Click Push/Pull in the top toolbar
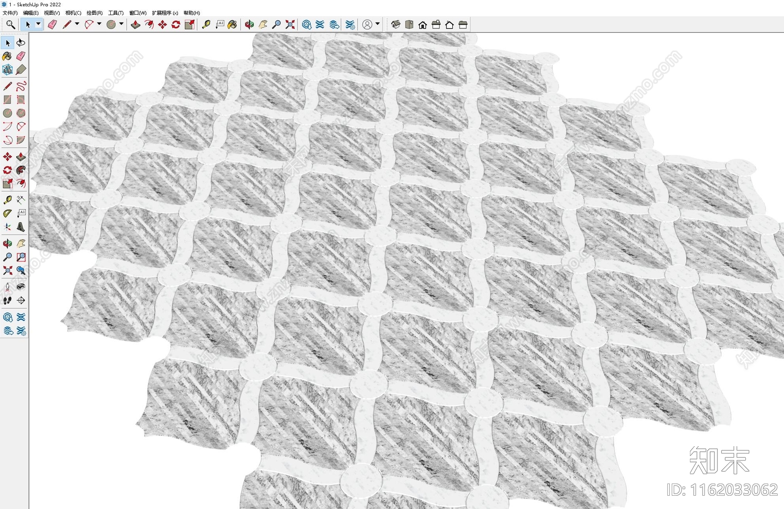 click(x=136, y=25)
